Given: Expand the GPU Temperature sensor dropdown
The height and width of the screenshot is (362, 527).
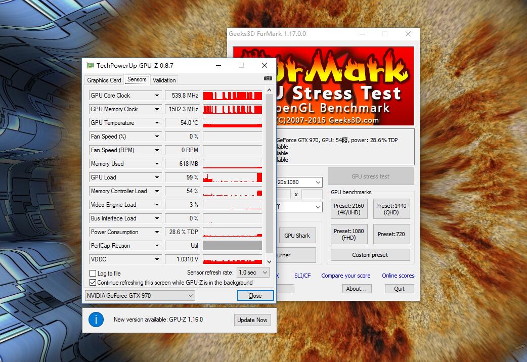Looking at the screenshot, I should tap(157, 123).
